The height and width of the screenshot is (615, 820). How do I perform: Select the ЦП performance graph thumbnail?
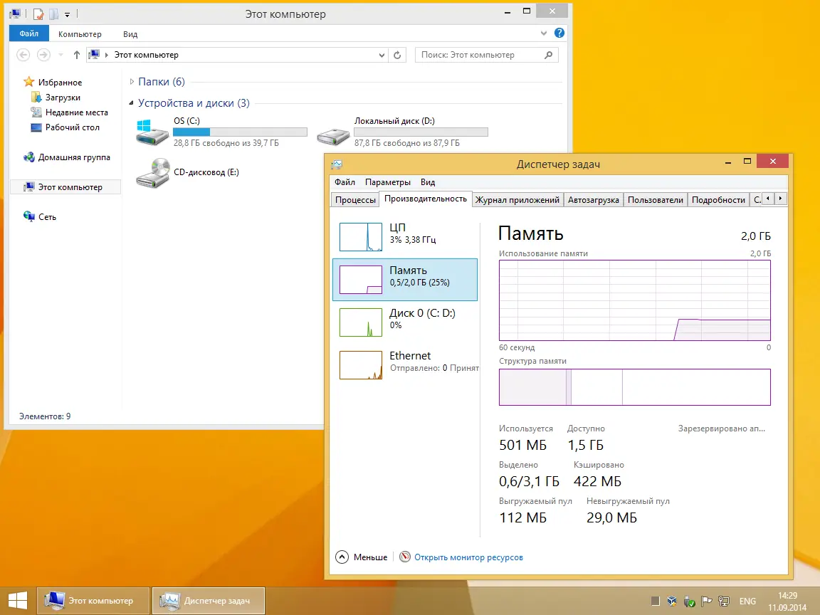coord(361,237)
